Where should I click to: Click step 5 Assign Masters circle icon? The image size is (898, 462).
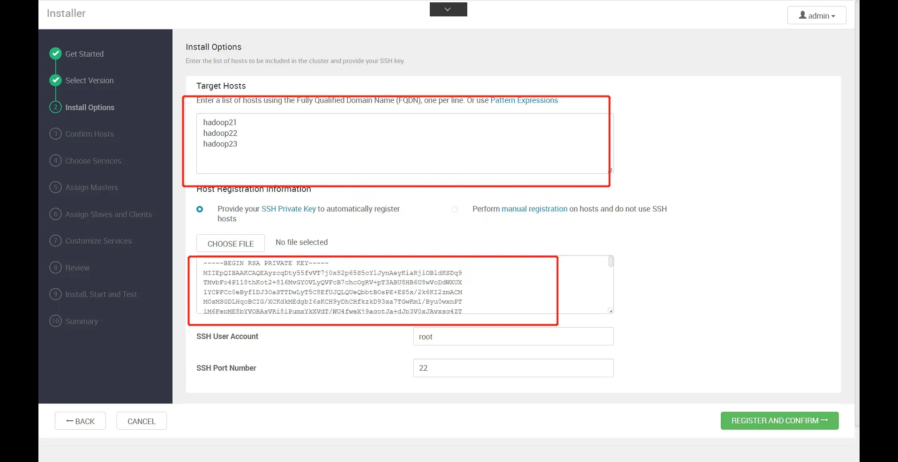click(x=55, y=187)
